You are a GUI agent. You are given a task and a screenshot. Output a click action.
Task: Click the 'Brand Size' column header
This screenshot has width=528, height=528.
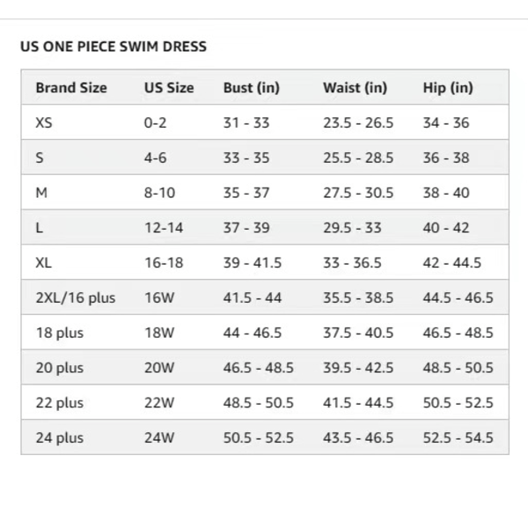point(71,88)
